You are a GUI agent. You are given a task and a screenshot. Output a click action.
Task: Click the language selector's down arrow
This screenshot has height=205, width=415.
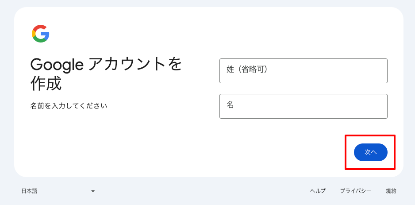tap(93, 191)
